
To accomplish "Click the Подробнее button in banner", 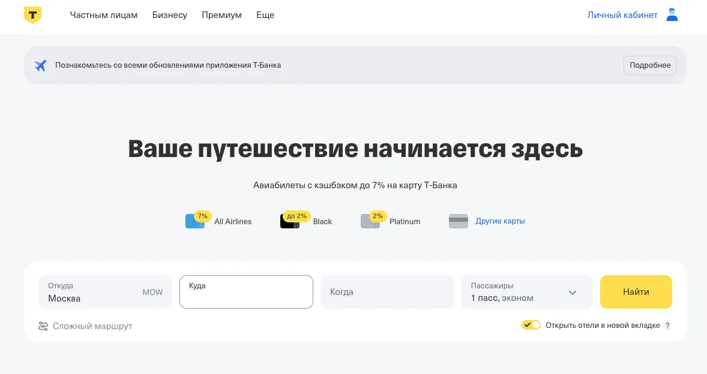I will pyautogui.click(x=650, y=65).
